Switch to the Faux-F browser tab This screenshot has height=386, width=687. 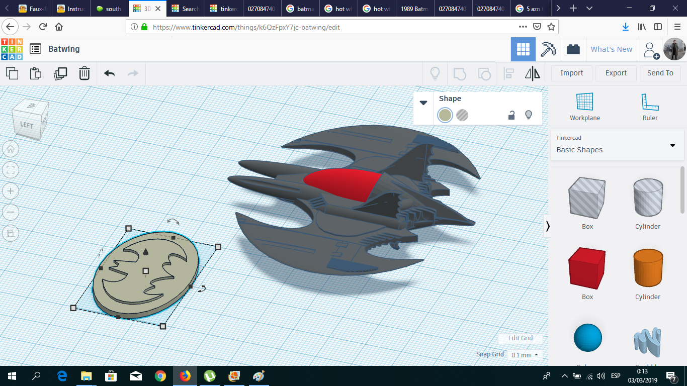coord(33,9)
